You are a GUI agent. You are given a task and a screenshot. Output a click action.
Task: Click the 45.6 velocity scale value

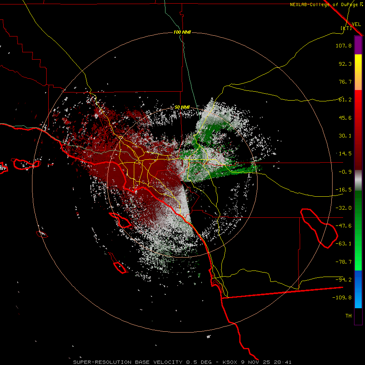click(x=345, y=118)
